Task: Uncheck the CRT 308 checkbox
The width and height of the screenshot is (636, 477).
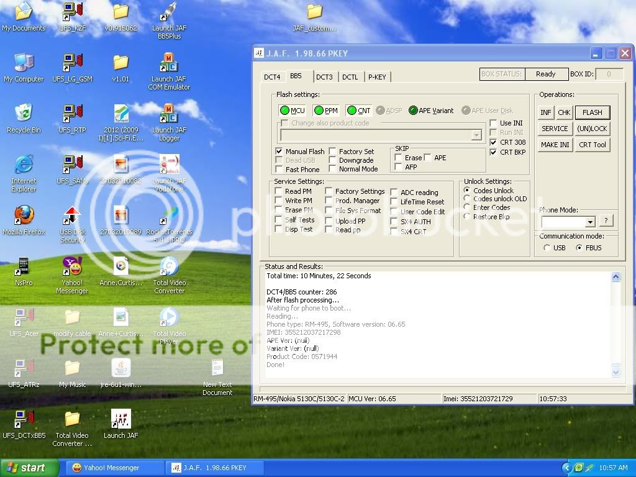Action: pyautogui.click(x=493, y=142)
